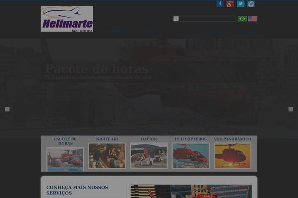The width and height of the screenshot is (298, 198).
Task: Click the Day Air passengers thumbnail
Action: pos(149,155)
